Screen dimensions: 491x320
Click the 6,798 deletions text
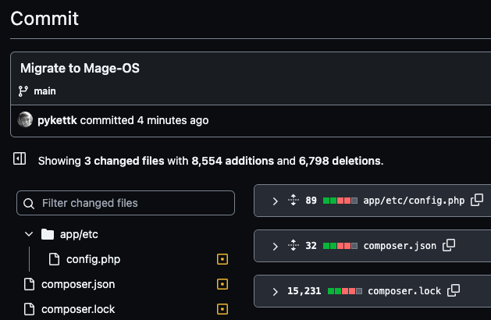[x=340, y=161]
